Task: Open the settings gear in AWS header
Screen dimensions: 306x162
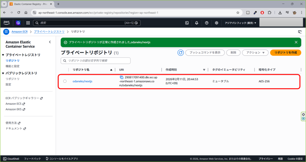Action: click(x=217, y=23)
